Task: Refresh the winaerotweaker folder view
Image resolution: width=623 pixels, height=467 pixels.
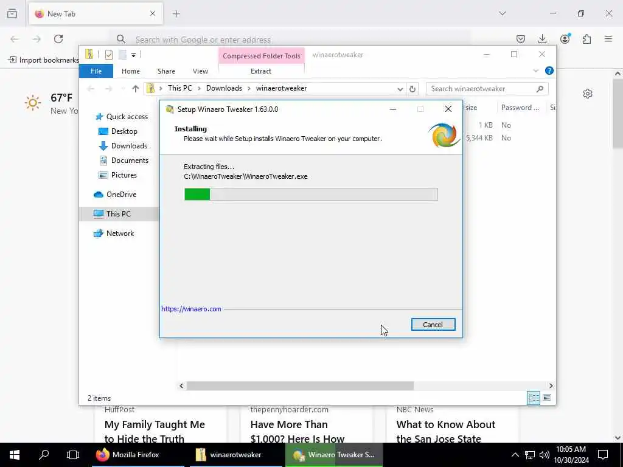Action: click(x=412, y=89)
